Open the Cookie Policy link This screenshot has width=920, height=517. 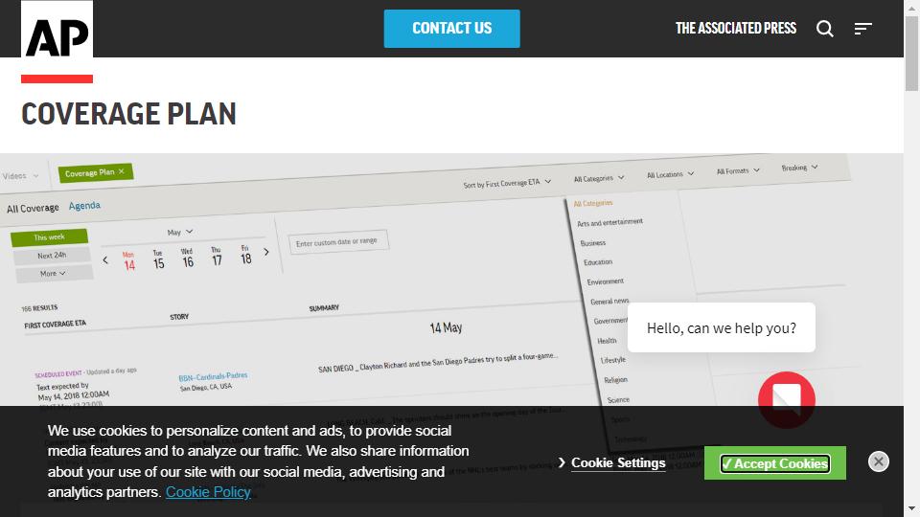[208, 492]
